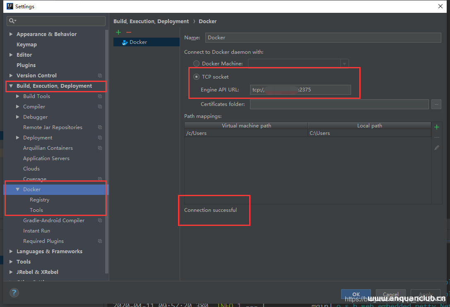Viewport: 450px width, 307px height.
Task: Click project-level icon next to Required Plugins
Action: click(x=100, y=241)
